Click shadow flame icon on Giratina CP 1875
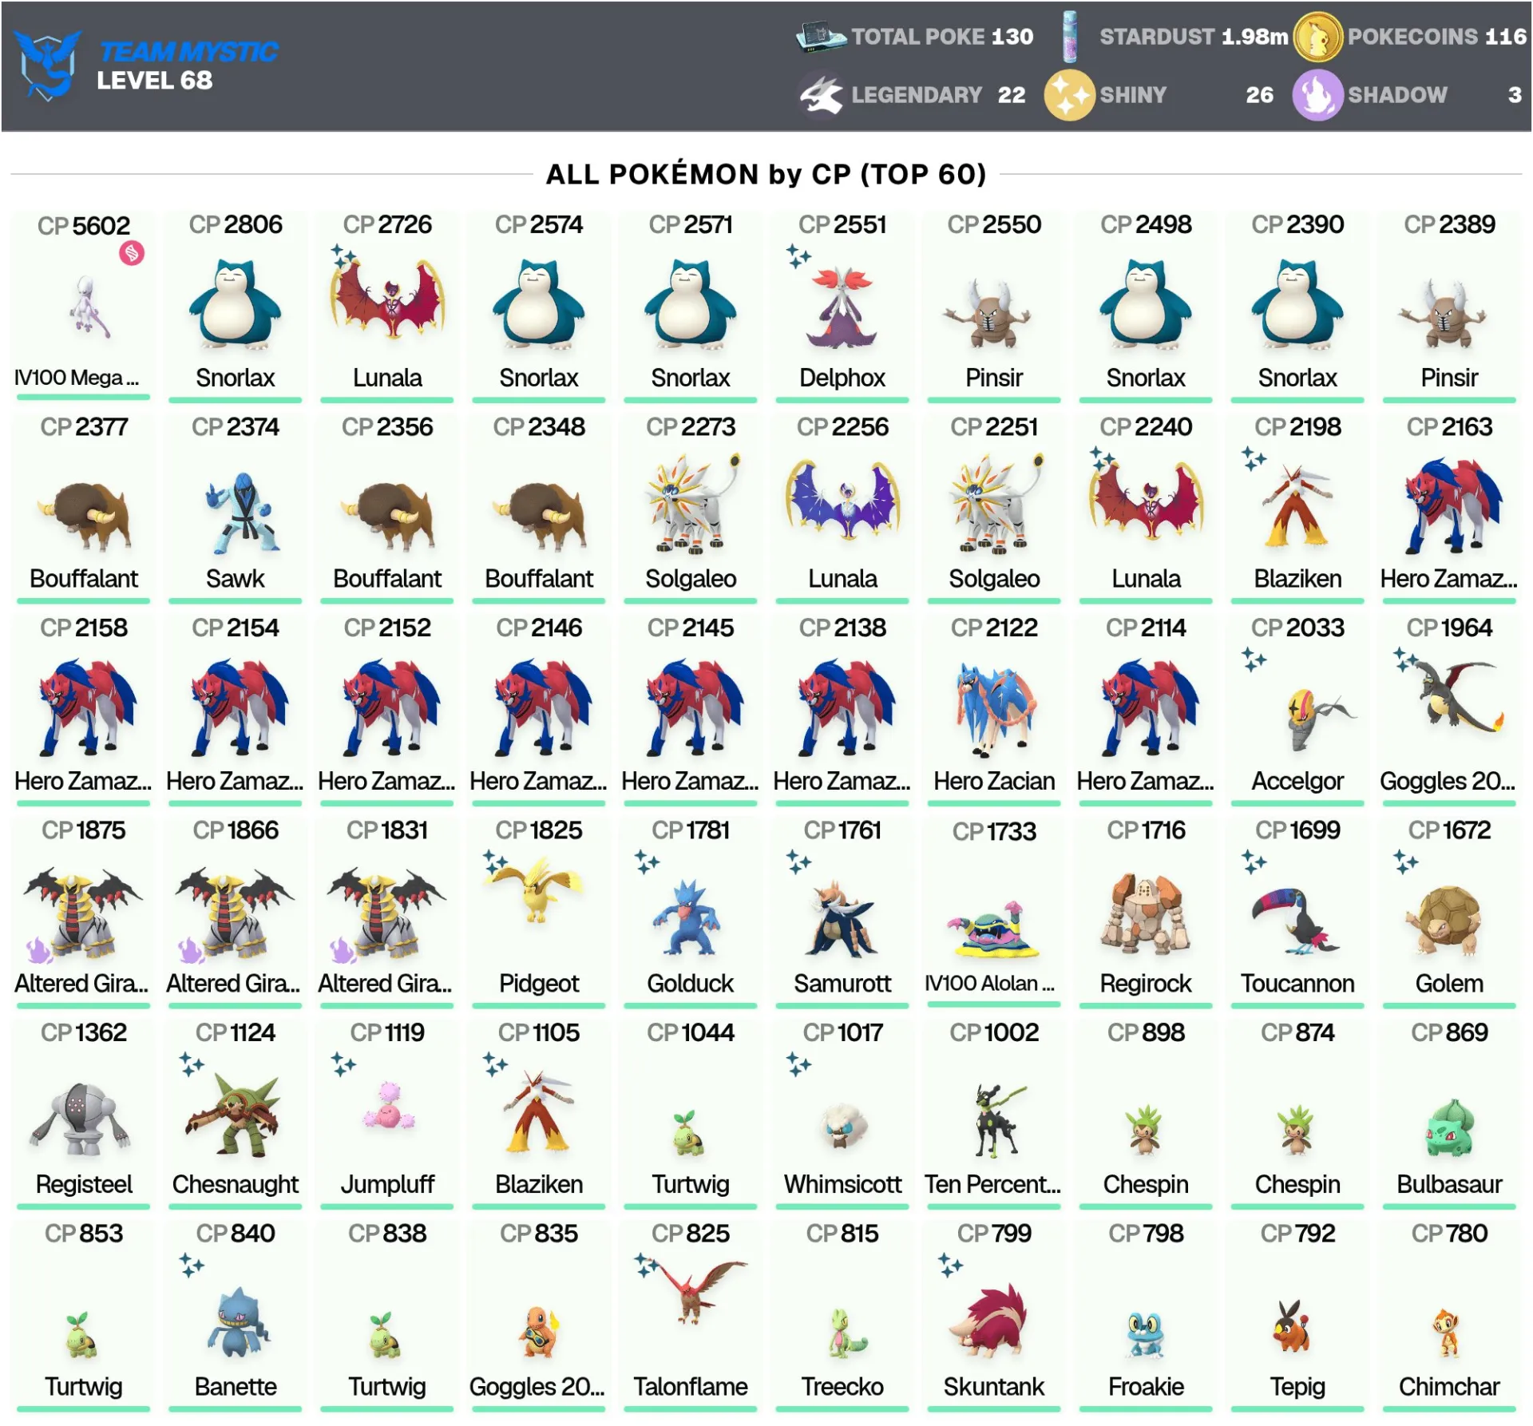Screen dimensions: 1533x1426 click(x=38, y=950)
